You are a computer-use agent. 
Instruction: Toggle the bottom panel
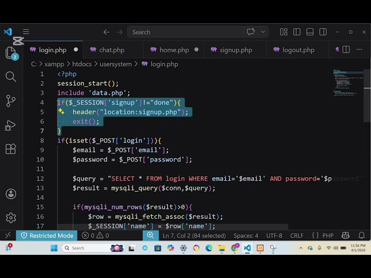(310, 32)
